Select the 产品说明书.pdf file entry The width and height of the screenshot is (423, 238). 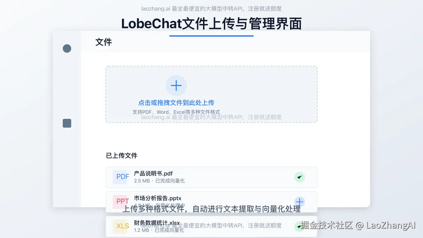(211, 177)
